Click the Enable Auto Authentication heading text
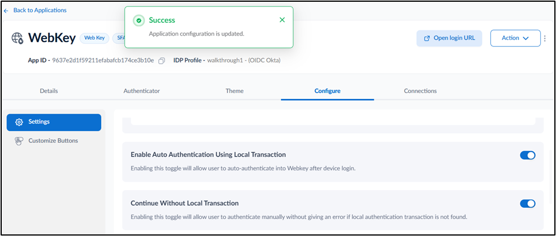556x236 pixels. click(x=208, y=155)
